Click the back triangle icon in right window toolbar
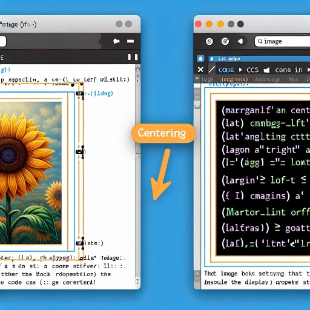This screenshot has width=310, height=310. [240, 41]
